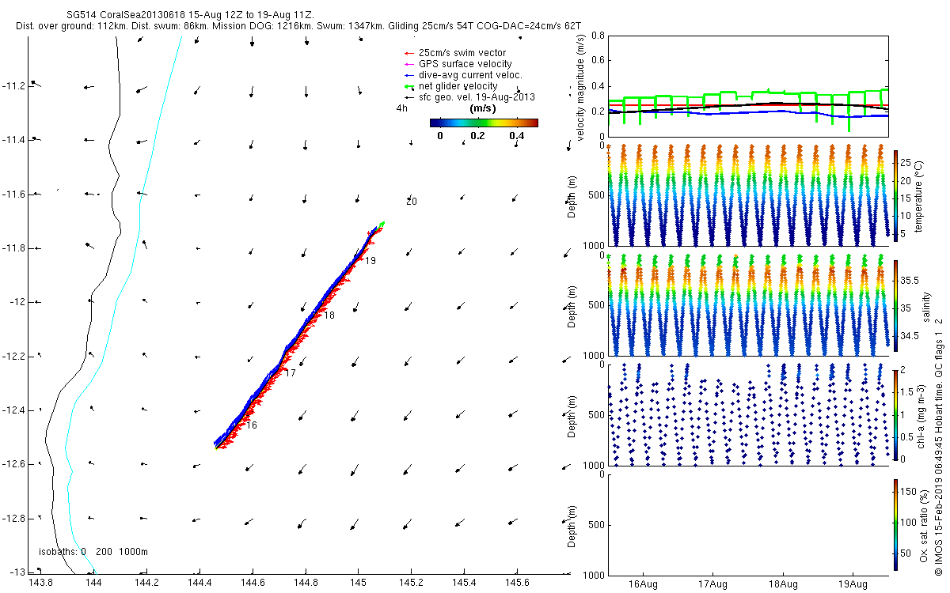Click the 'net glider velocity' legend label
The image size is (950, 593).
[458, 86]
